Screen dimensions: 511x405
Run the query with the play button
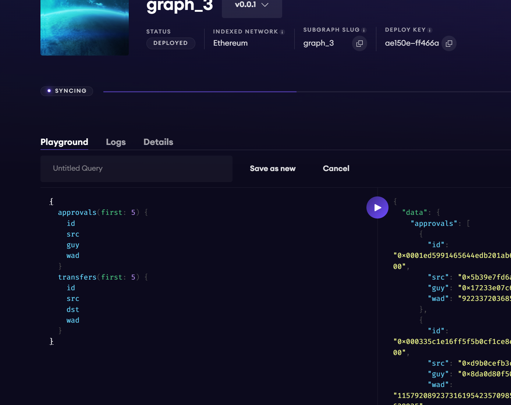[377, 207]
